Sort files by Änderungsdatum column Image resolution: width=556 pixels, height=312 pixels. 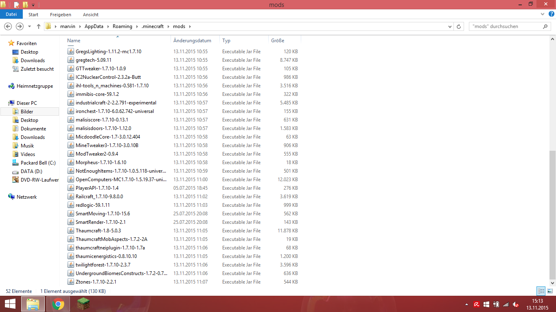[x=192, y=41]
